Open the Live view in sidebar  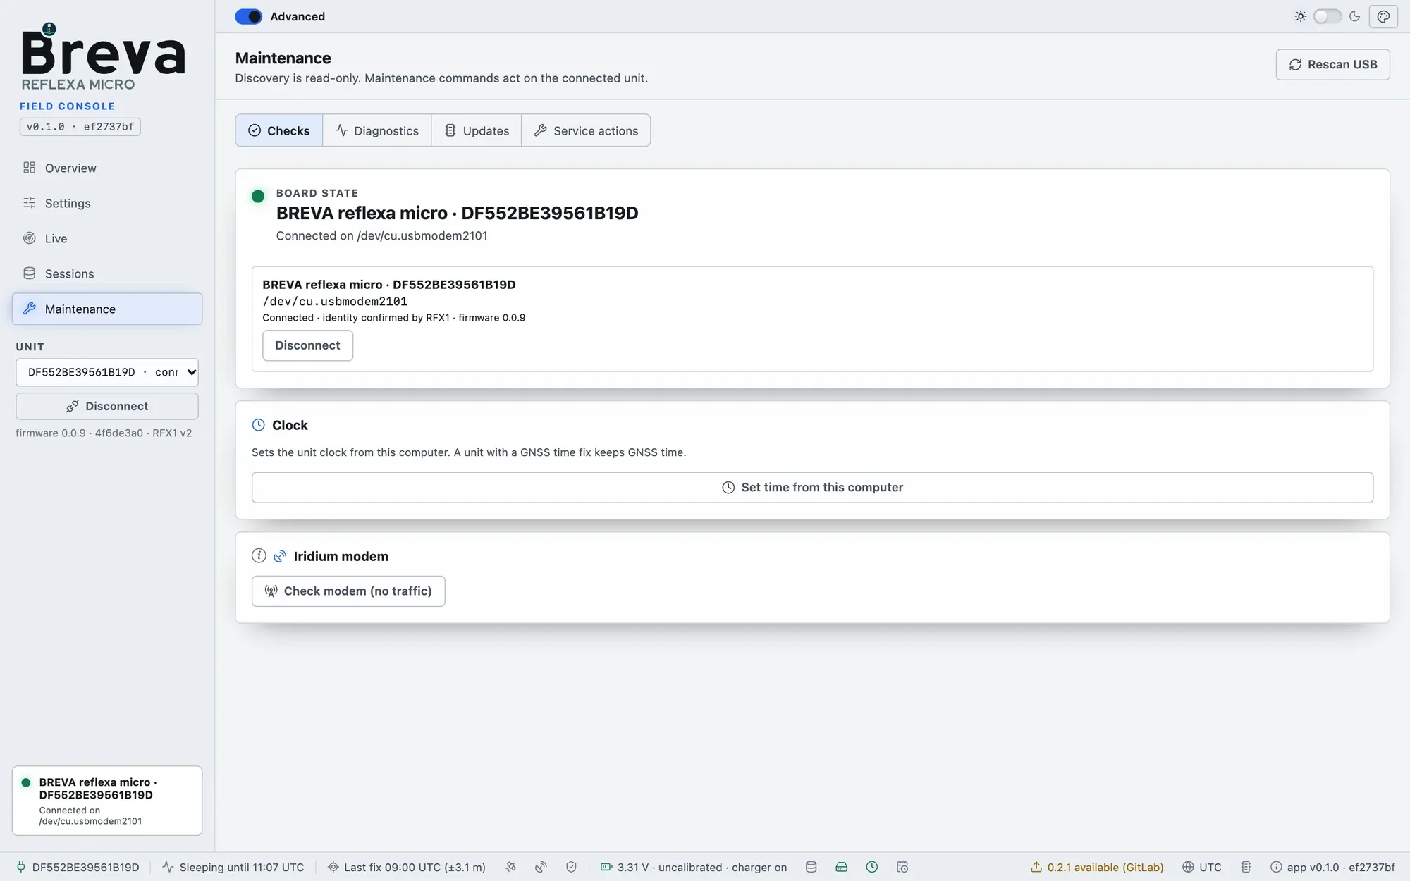click(x=107, y=238)
